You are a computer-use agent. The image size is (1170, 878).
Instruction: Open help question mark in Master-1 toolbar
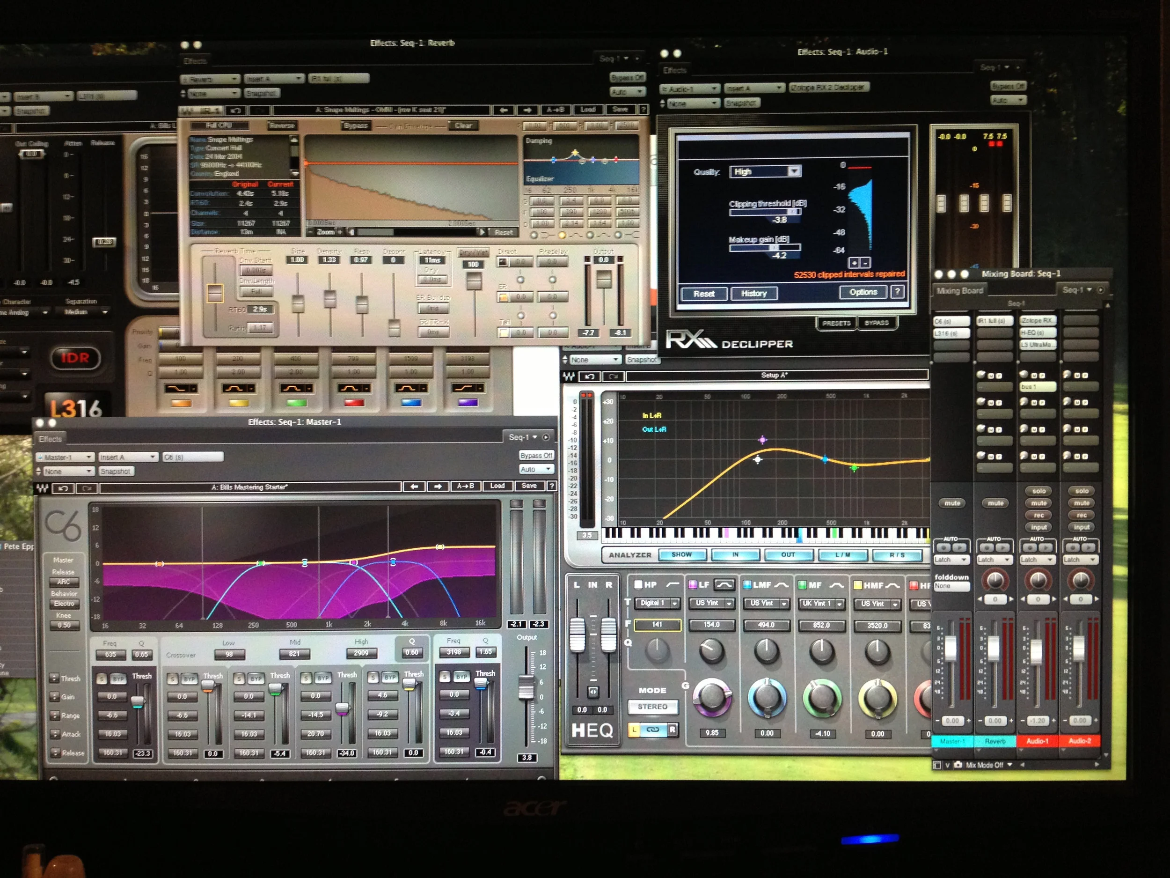coord(552,486)
